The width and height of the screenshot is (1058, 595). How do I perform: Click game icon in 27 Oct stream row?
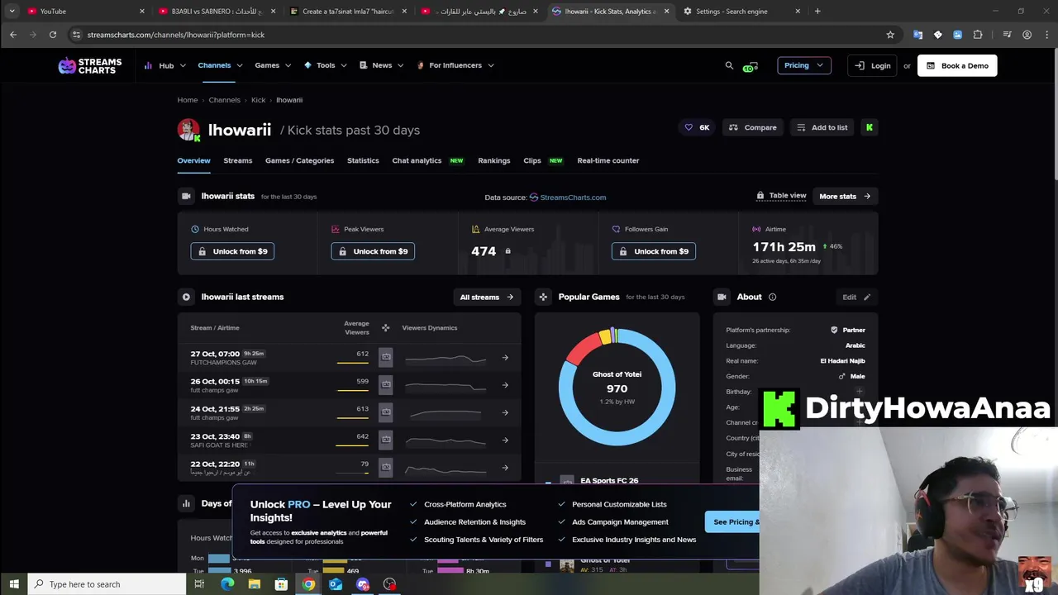tap(385, 357)
